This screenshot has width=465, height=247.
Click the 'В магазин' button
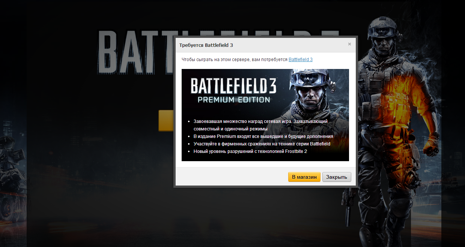pyautogui.click(x=304, y=177)
